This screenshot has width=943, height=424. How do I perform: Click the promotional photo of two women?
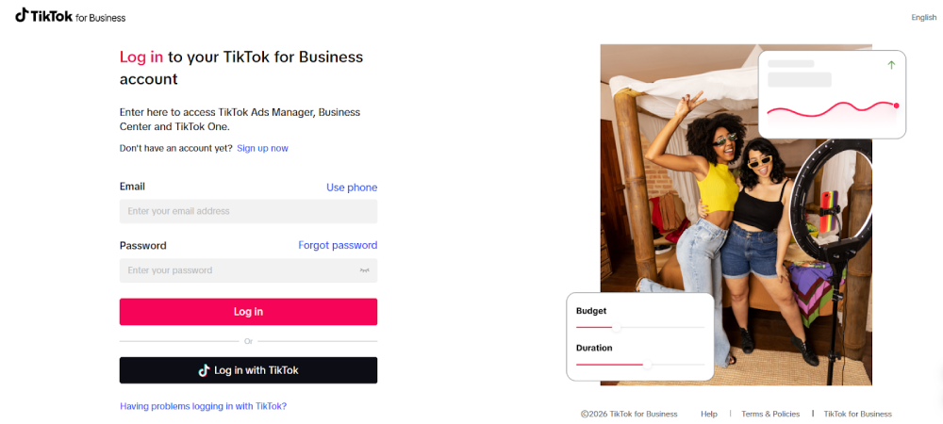pyautogui.click(x=717, y=217)
